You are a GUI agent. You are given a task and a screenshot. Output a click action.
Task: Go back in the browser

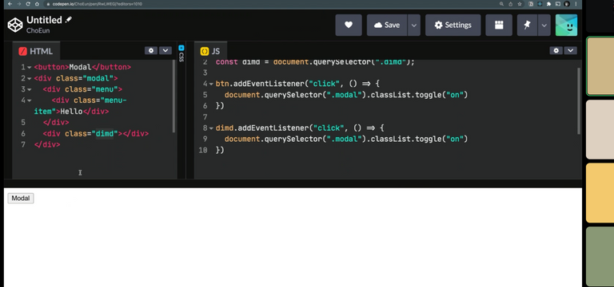click(10, 4)
